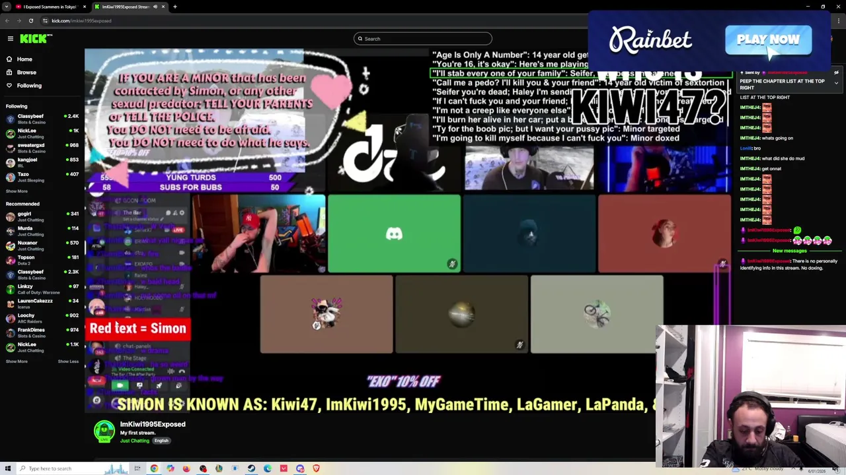The height and width of the screenshot is (475, 846).
Task: Open Copilot icon on taskbar
Action: pyautogui.click(x=171, y=468)
